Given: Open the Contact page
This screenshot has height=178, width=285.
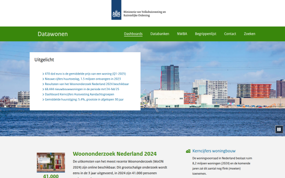Looking at the screenshot, I should tap(230, 34).
